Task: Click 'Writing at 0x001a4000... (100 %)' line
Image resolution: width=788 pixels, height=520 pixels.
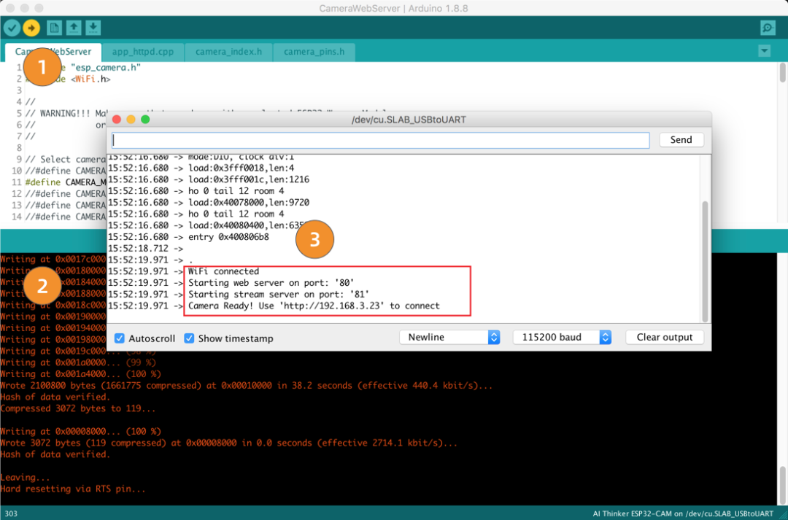Action: tap(80, 374)
